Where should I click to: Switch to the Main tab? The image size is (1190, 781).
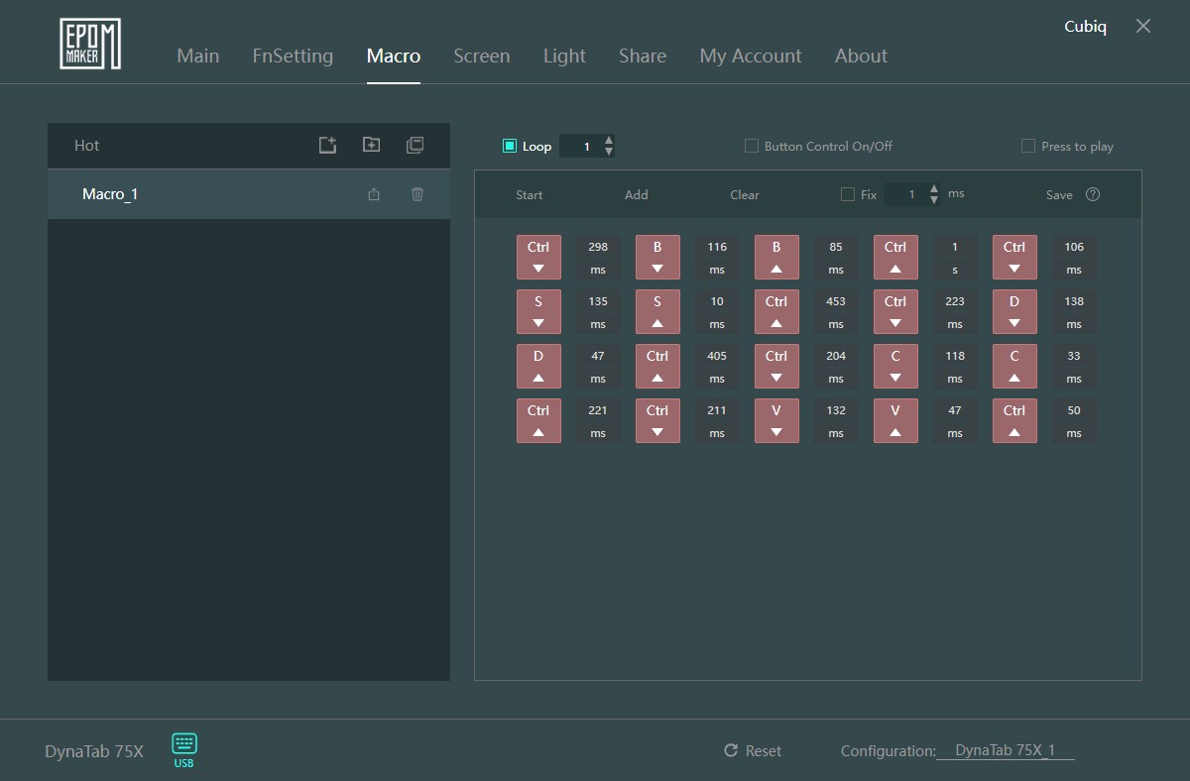198,56
